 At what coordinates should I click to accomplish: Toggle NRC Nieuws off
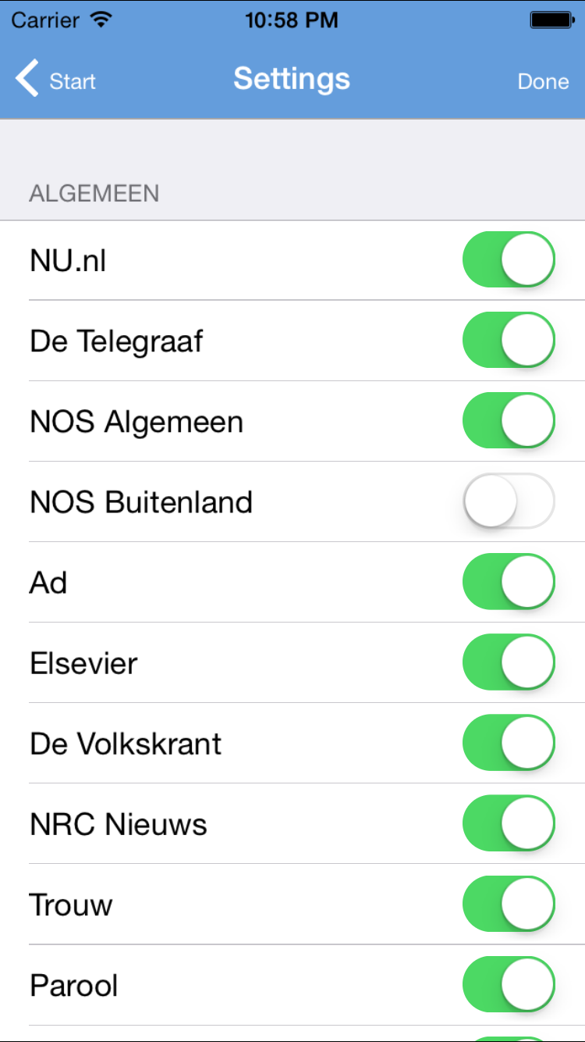point(509,823)
